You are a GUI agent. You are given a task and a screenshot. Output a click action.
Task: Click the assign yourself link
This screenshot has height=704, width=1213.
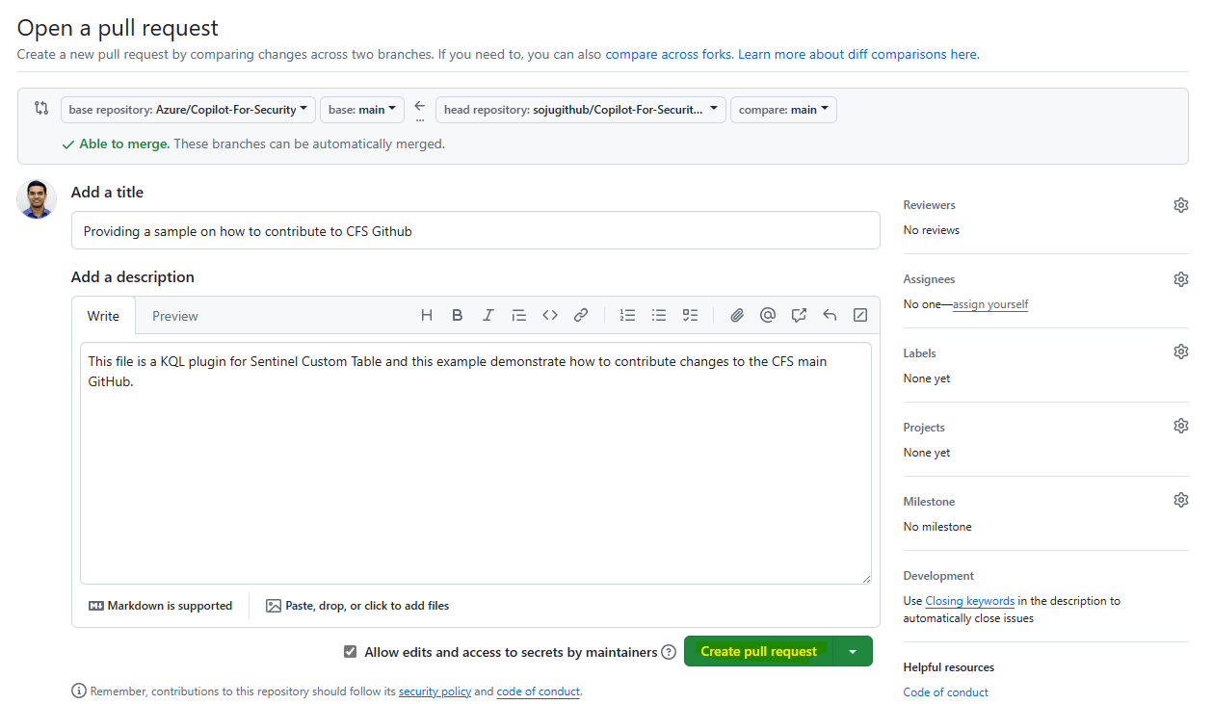tap(990, 304)
